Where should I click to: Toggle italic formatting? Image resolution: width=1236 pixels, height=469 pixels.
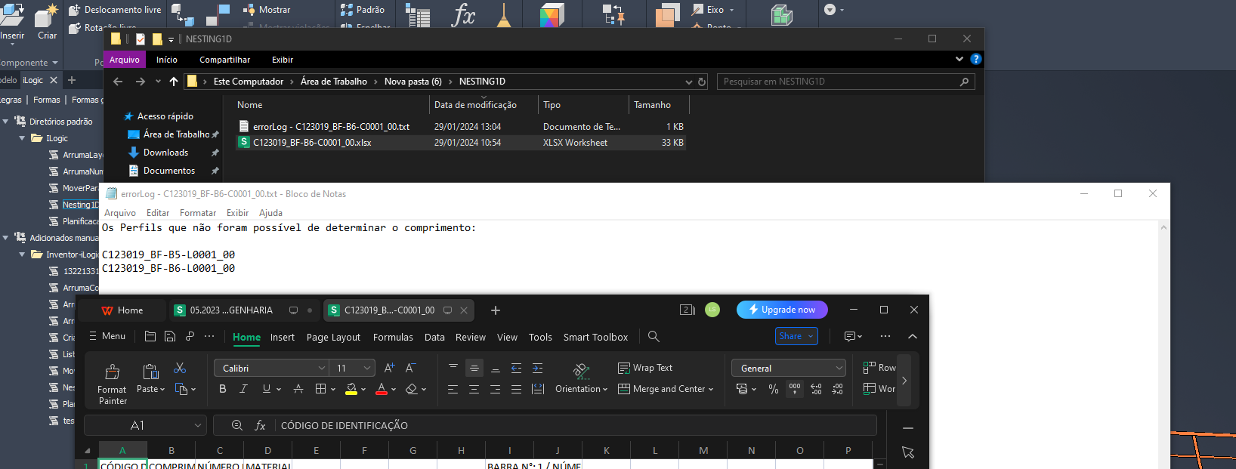[x=243, y=389]
